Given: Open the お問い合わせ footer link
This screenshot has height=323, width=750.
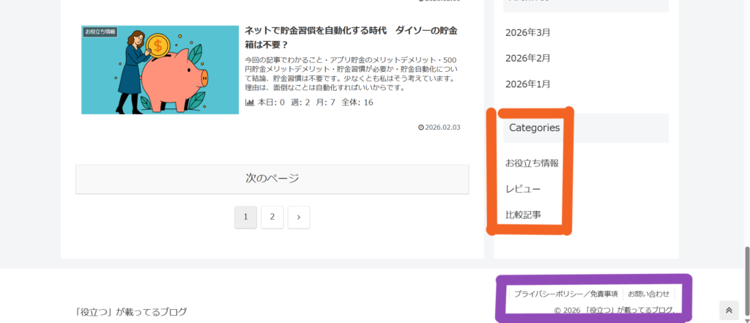Looking at the screenshot, I should point(648,294).
